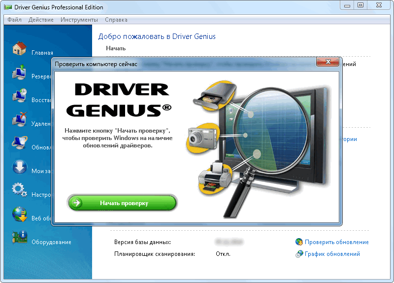Image resolution: width=394 pixels, height=283 pixels.
Task: Click the clock icon beside График обновлений
Action: (299, 254)
